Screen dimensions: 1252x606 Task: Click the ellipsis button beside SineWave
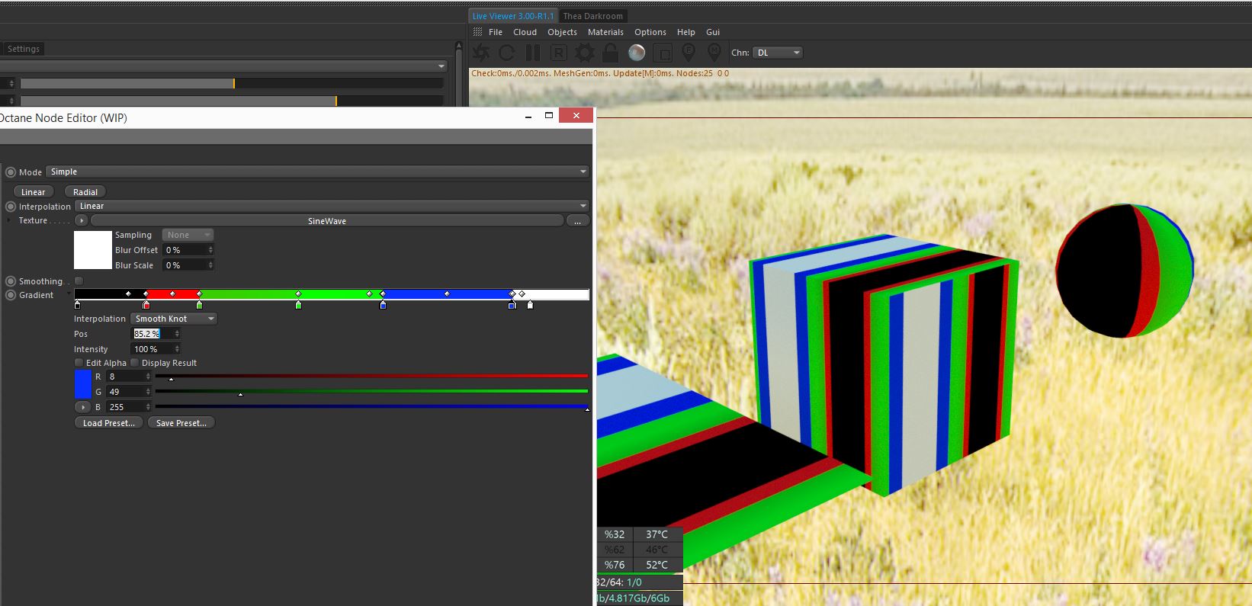coord(578,220)
